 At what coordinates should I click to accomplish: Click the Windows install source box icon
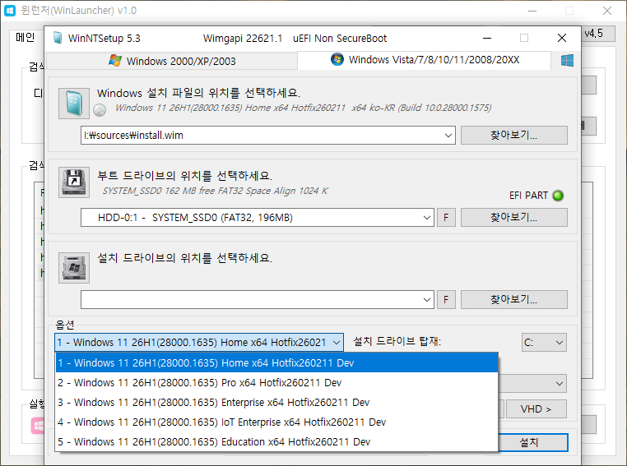pos(74,104)
